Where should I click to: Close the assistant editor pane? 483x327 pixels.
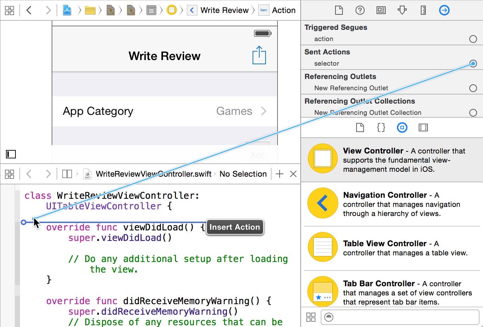tap(293, 174)
